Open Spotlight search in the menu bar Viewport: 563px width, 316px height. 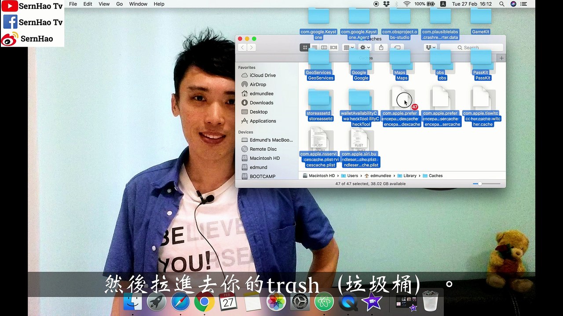coord(502,4)
